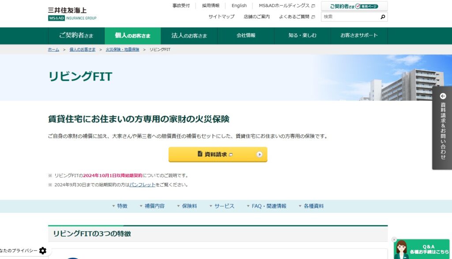Open the ご契約者さま専用ページ button

tap(354, 6)
